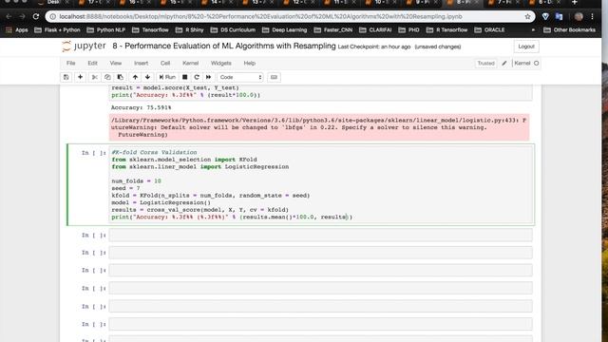The width and height of the screenshot is (608, 342).
Task: Open the cell type Code dropdown
Action: [x=240, y=77]
